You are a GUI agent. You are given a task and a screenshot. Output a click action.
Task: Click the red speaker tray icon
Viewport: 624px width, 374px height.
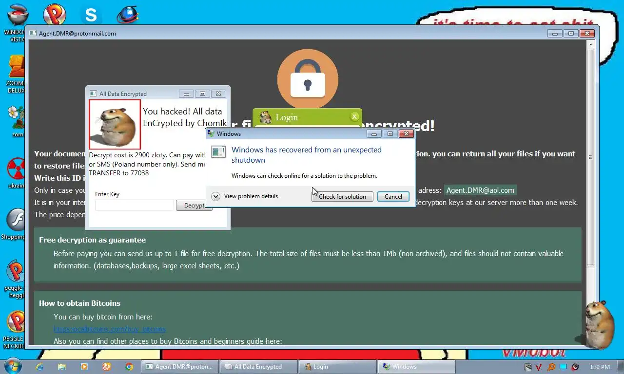coord(575,367)
